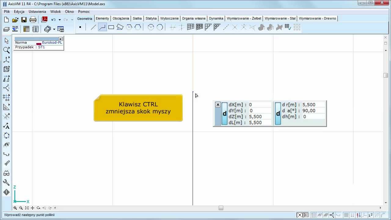Open the Plik menu
Viewport: 391px width, 220px height.
pyautogui.click(x=7, y=12)
